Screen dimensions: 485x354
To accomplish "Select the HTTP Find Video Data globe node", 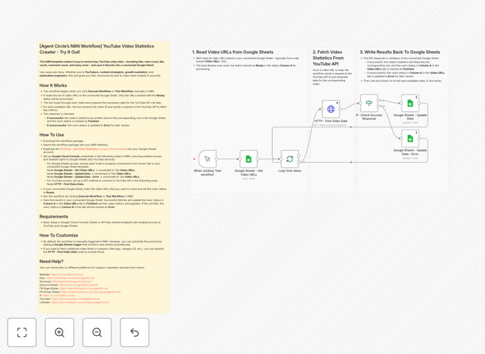I will [331, 109].
